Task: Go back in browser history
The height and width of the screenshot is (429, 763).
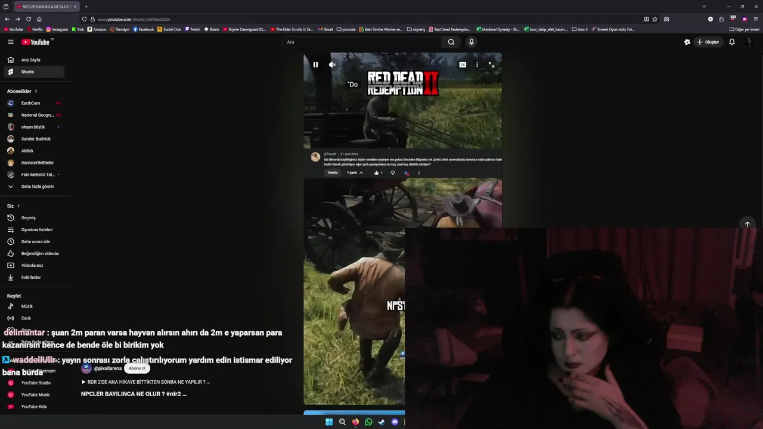Action: 7,19
